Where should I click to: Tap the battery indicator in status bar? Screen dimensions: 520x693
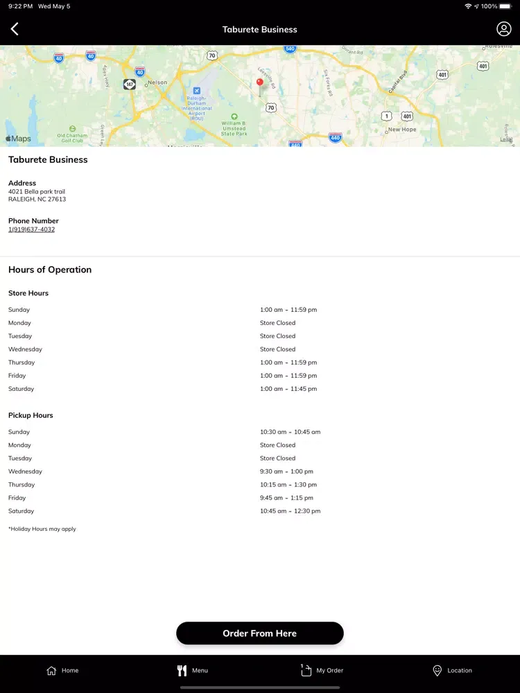[x=505, y=6]
